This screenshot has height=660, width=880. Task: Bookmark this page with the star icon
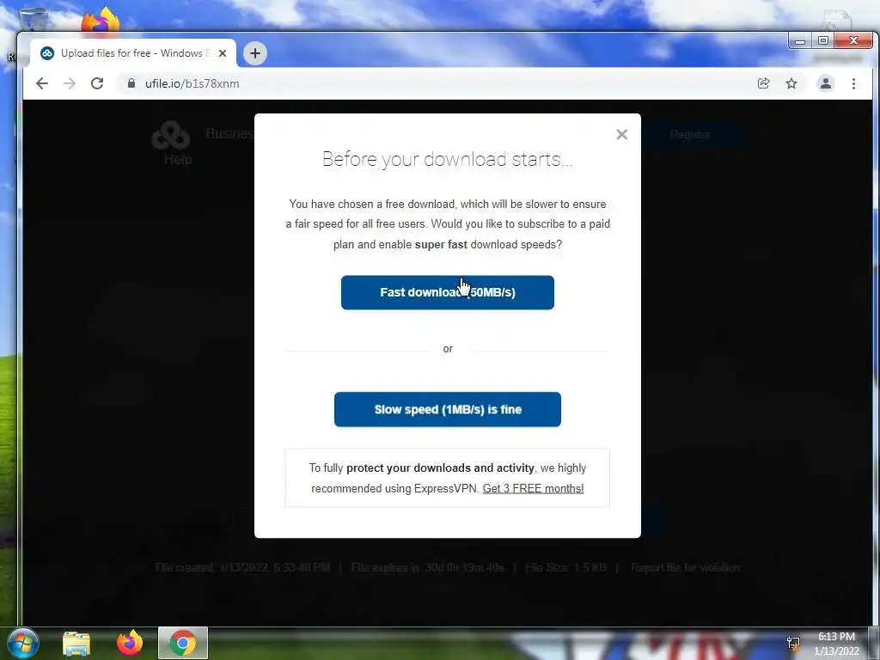tap(791, 83)
